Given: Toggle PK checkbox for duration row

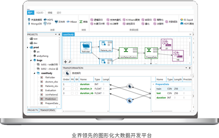Looking at the screenshot, I should pos(72,84).
